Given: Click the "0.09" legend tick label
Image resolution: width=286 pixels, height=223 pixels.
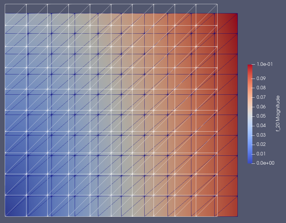Looking at the screenshot, I should (x=261, y=78).
